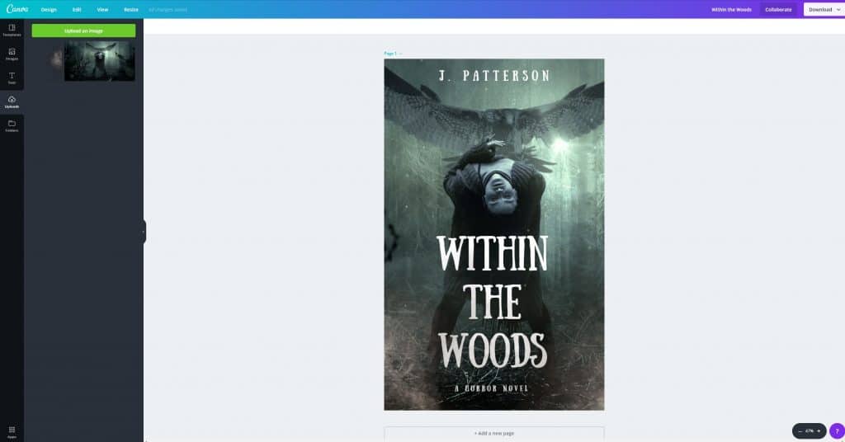
Task: Open the Design menu
Action: coord(49,10)
